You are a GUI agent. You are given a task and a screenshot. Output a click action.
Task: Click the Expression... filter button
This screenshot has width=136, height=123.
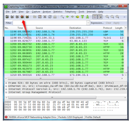point(97,23)
